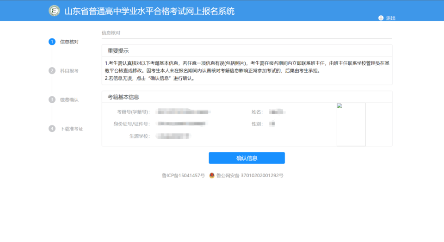Click the page title 山东省普通高中学业水平合格考试网上报名系统
The image size is (444, 242).
tap(149, 11)
